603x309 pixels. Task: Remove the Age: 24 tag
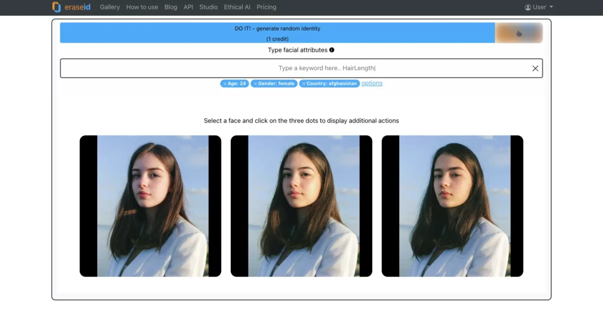click(x=225, y=84)
